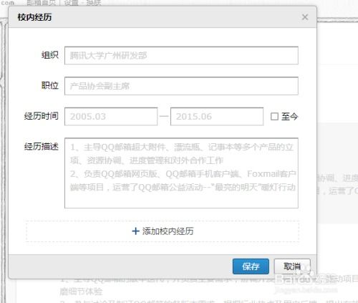Click the start date field showing 2005.03
The width and height of the screenshot is (358, 303).
pos(111,117)
